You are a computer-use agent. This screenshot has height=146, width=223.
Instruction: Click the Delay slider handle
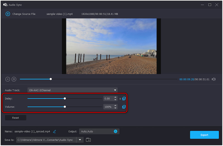65,98
